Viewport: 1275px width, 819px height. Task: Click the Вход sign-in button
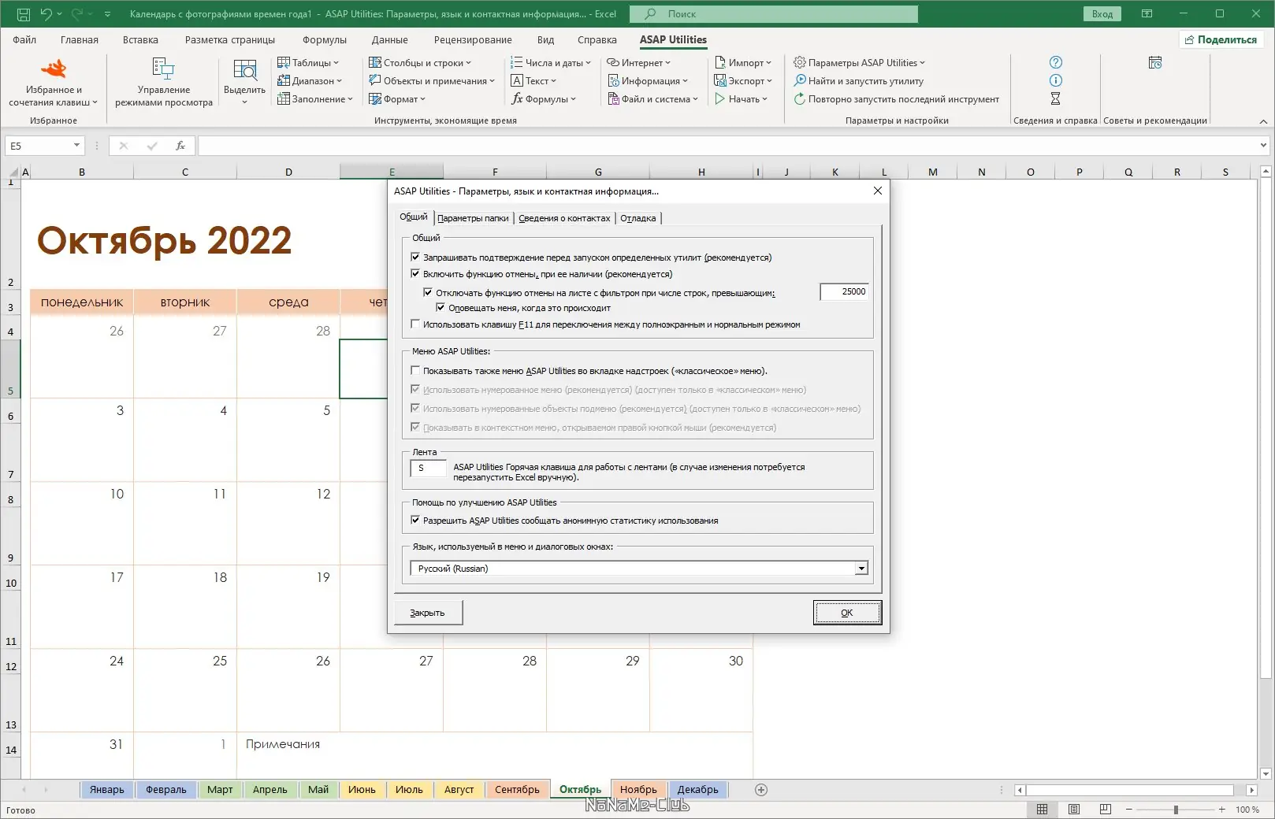click(x=1102, y=13)
